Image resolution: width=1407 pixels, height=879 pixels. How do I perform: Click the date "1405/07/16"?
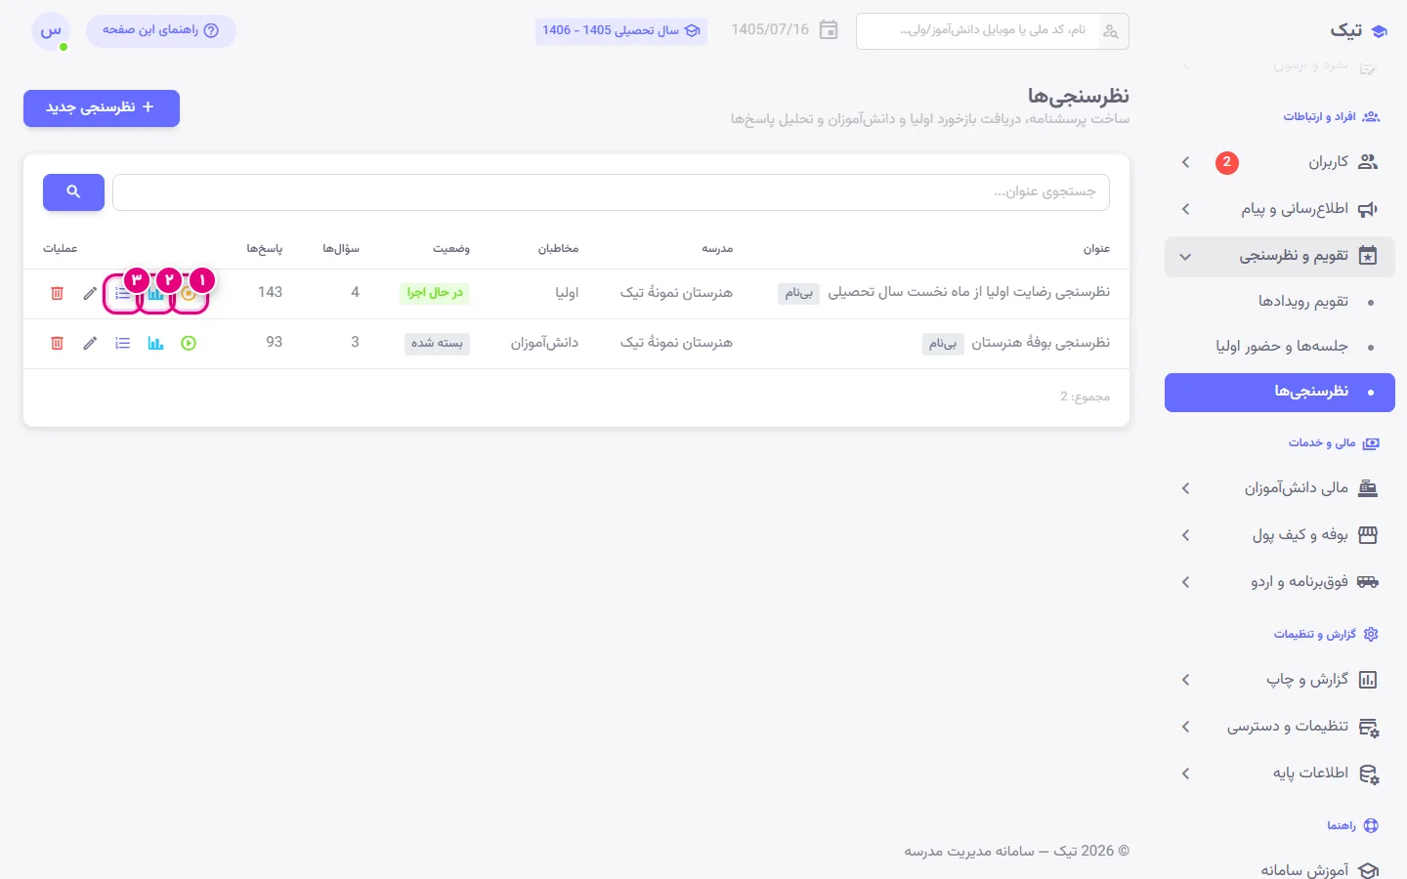(770, 30)
